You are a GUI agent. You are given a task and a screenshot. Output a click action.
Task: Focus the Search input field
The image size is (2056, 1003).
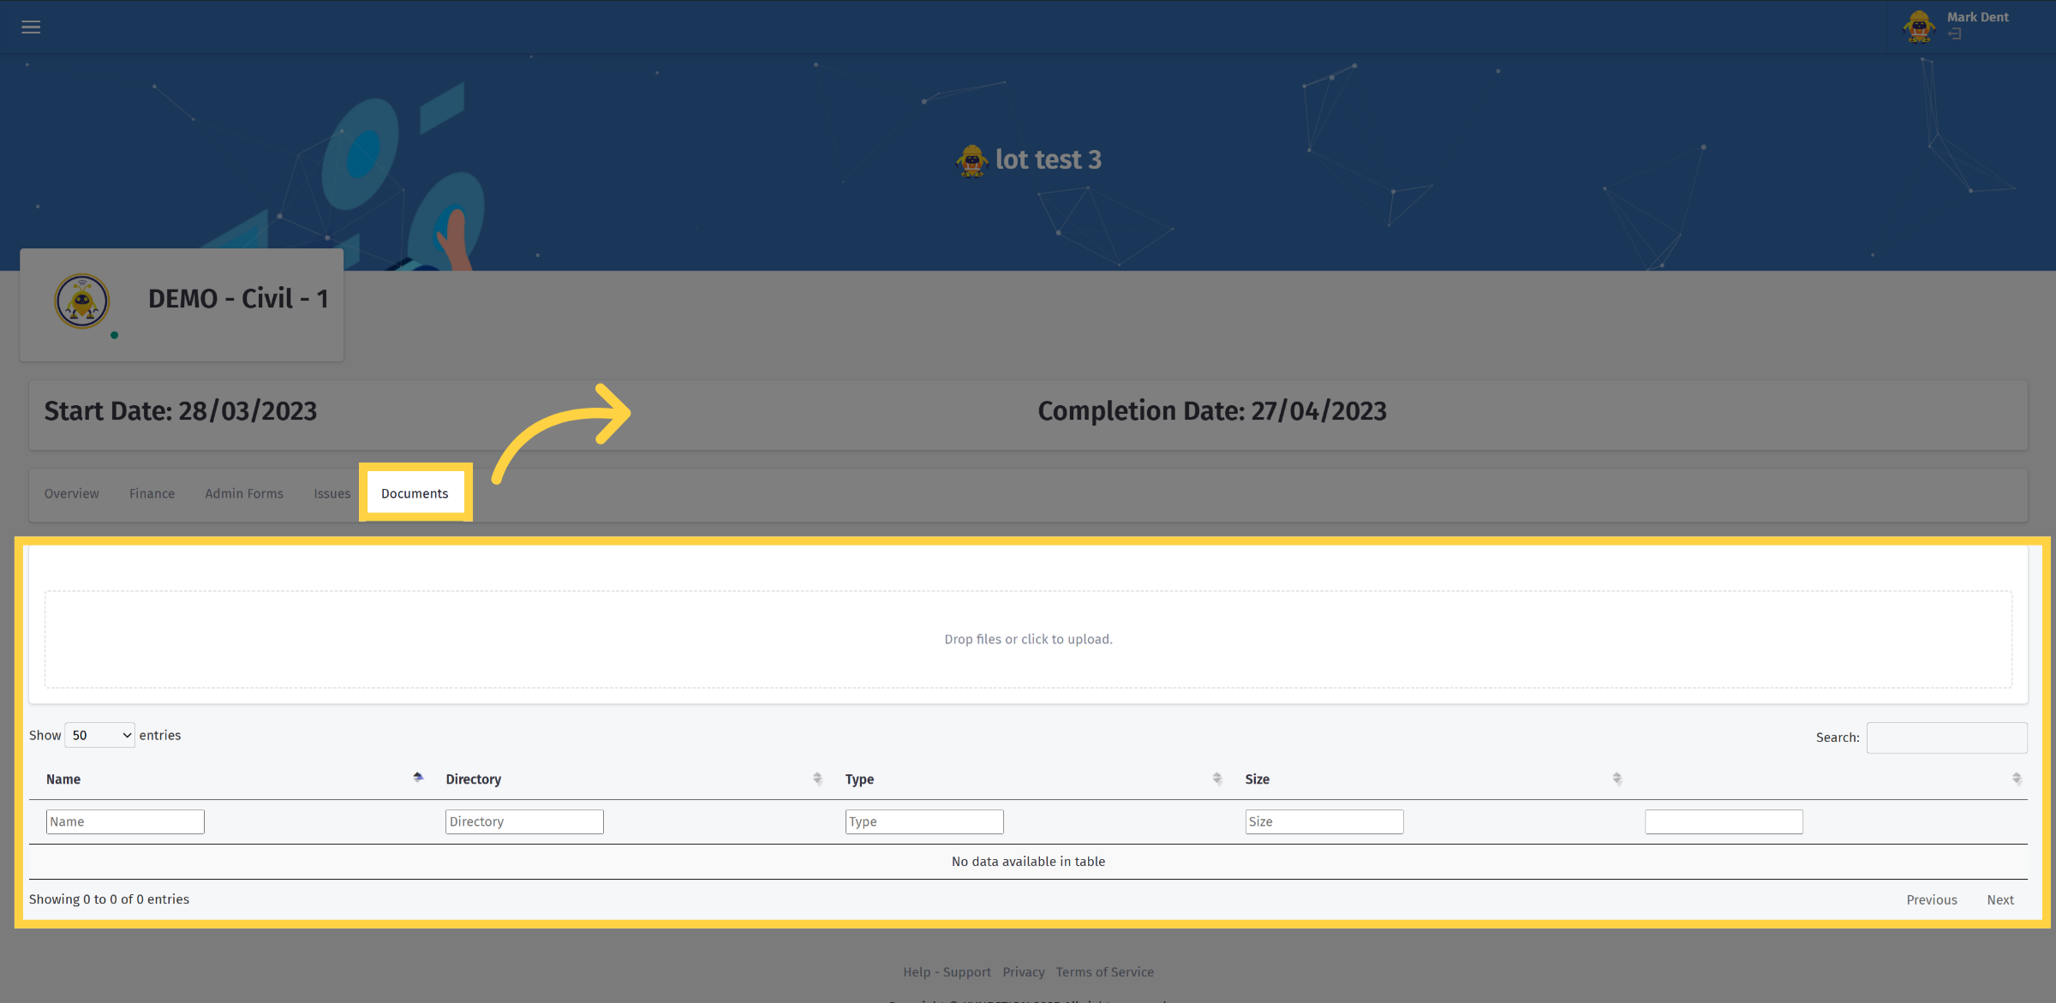tap(1946, 737)
